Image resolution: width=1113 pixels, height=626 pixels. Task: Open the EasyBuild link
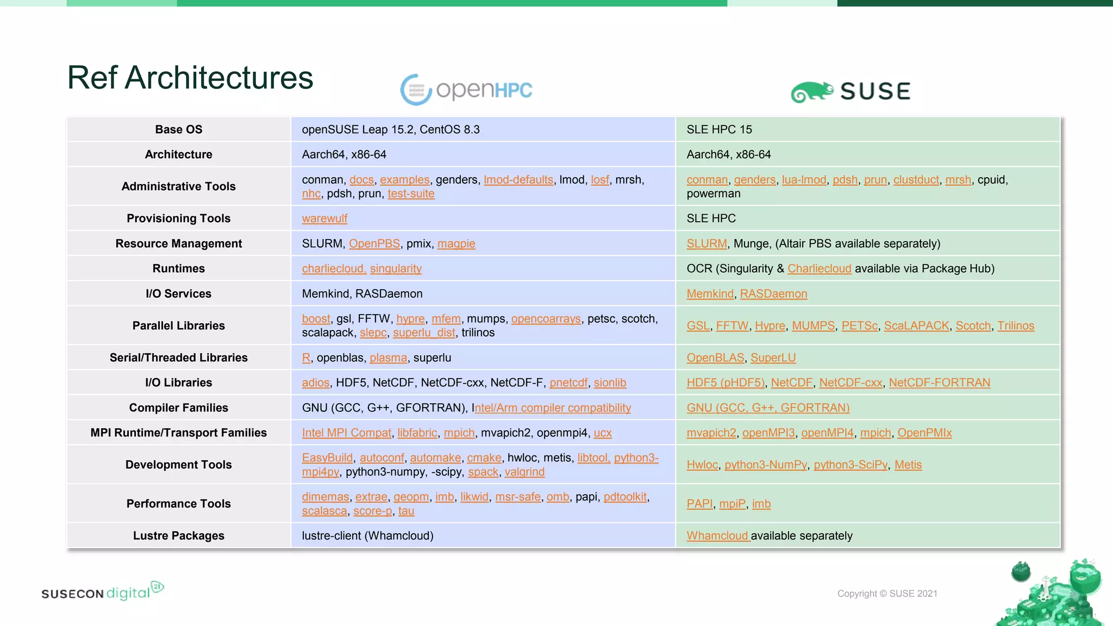[x=327, y=458]
